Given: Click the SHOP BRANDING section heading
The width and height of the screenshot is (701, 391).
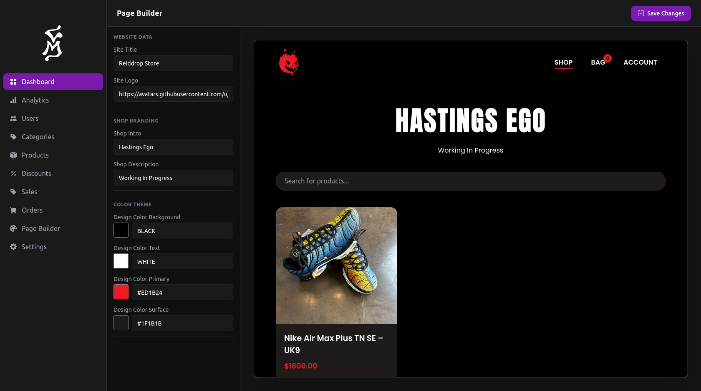Looking at the screenshot, I should pyautogui.click(x=136, y=120).
